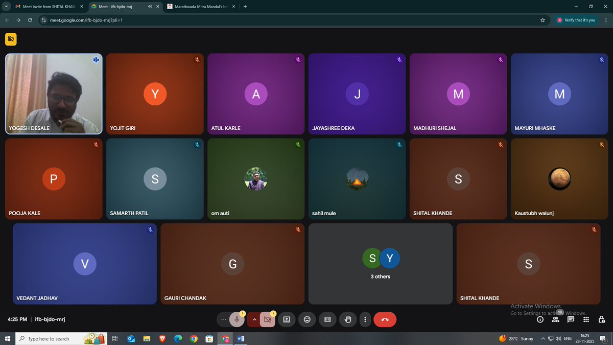The image size is (613, 345).
Task: Reload the Meet page
Action: coord(30,20)
